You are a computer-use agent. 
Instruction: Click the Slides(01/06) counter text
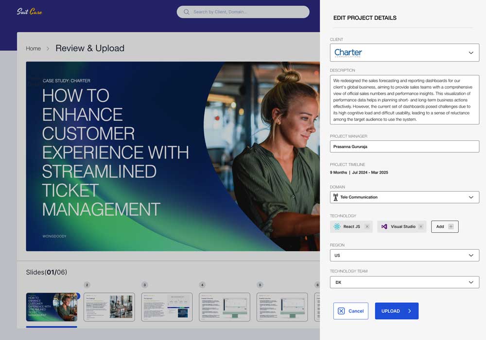pyautogui.click(x=47, y=272)
